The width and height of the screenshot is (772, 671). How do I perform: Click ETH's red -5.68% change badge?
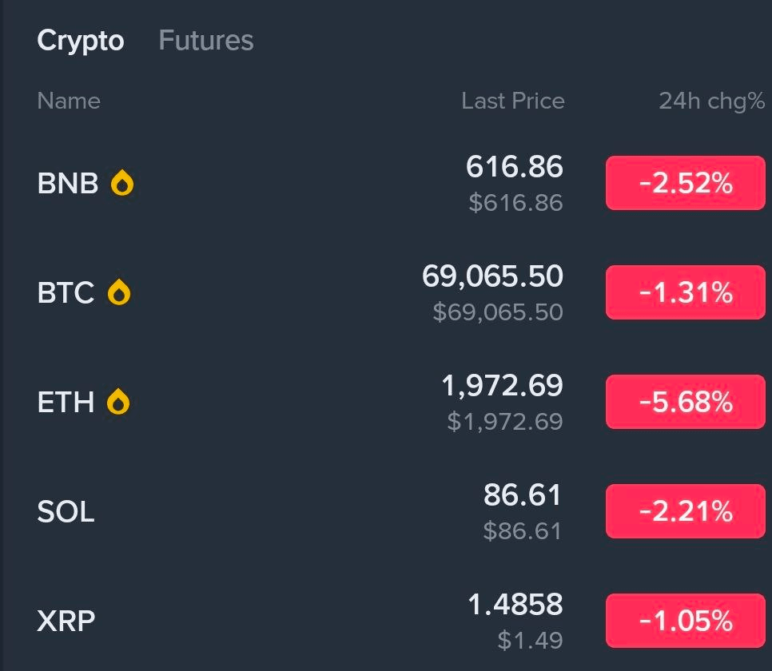point(685,402)
